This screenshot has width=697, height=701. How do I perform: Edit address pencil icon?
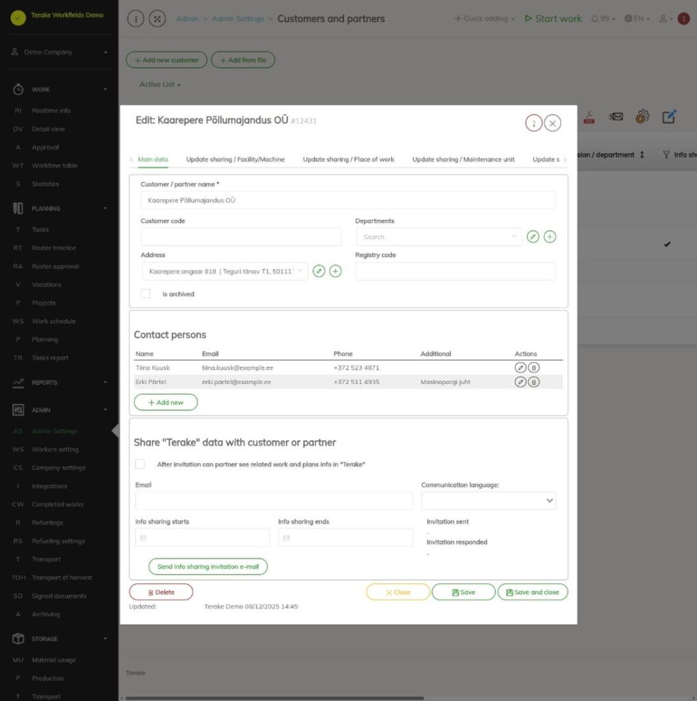point(319,271)
